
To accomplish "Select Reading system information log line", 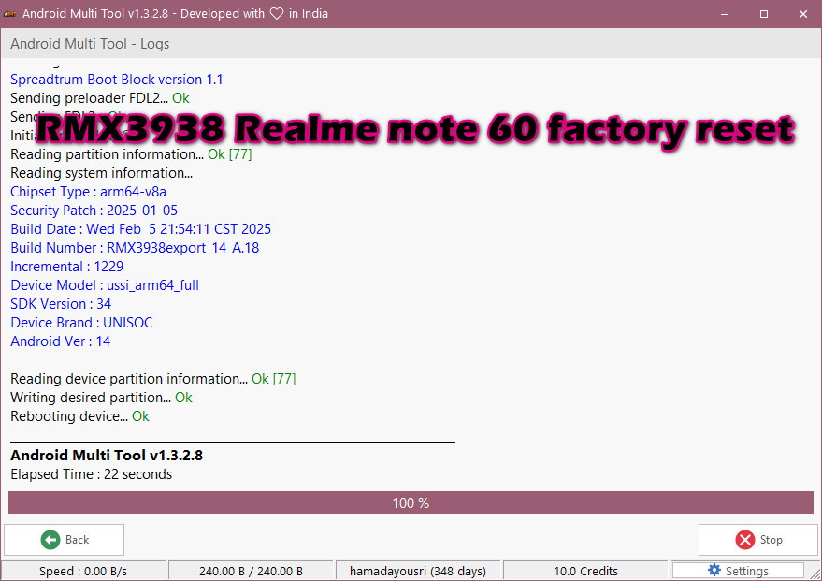I will (x=101, y=173).
